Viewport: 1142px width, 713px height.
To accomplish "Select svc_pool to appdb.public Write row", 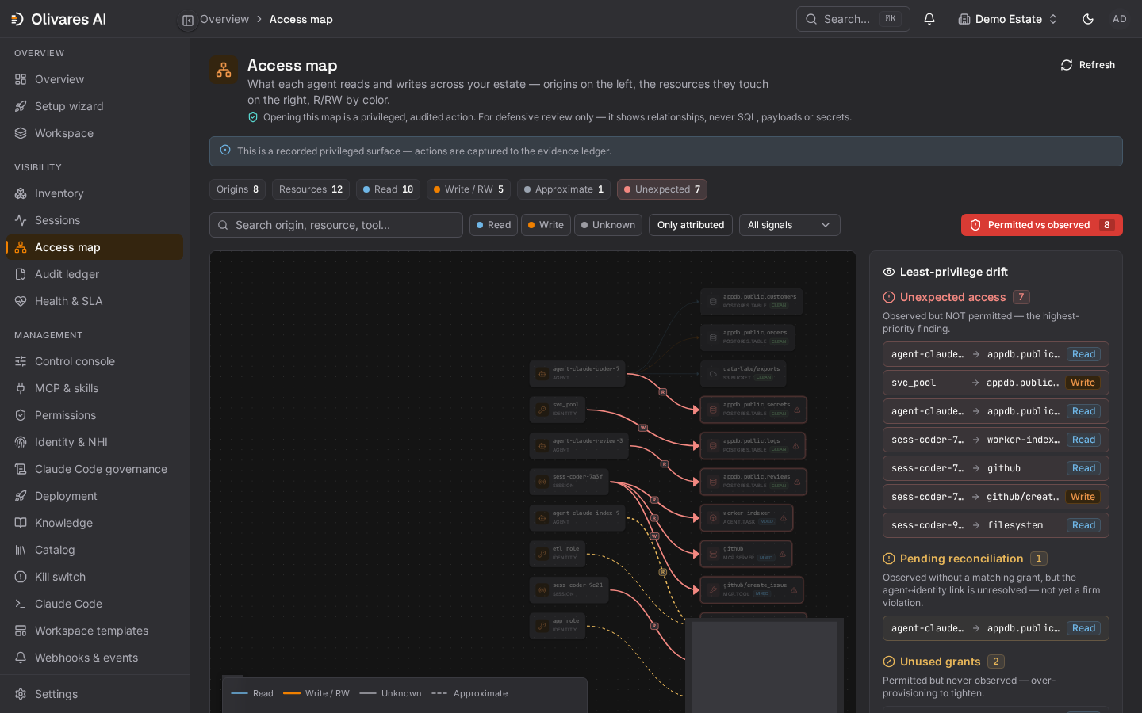I will (996, 383).
